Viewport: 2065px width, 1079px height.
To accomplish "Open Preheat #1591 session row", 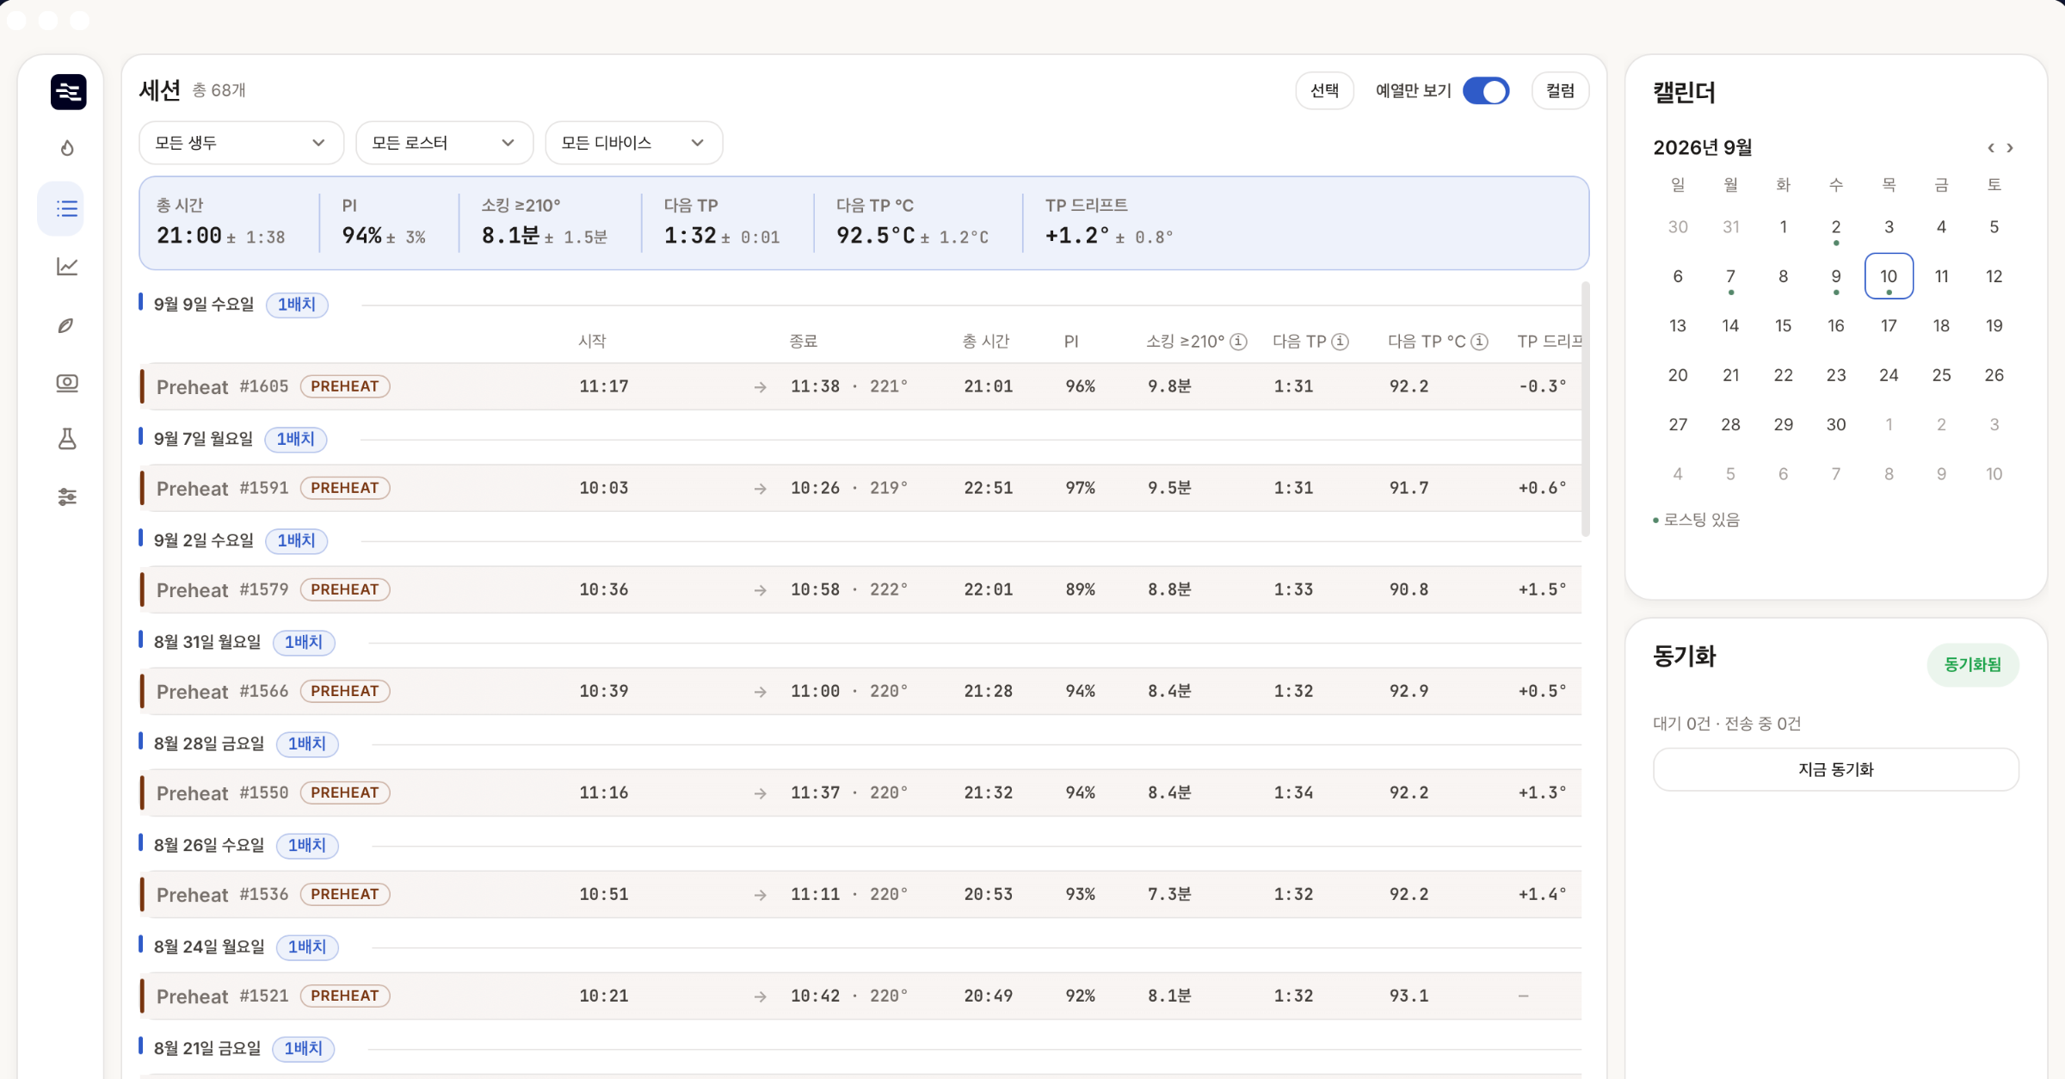I will pyautogui.click(x=860, y=488).
